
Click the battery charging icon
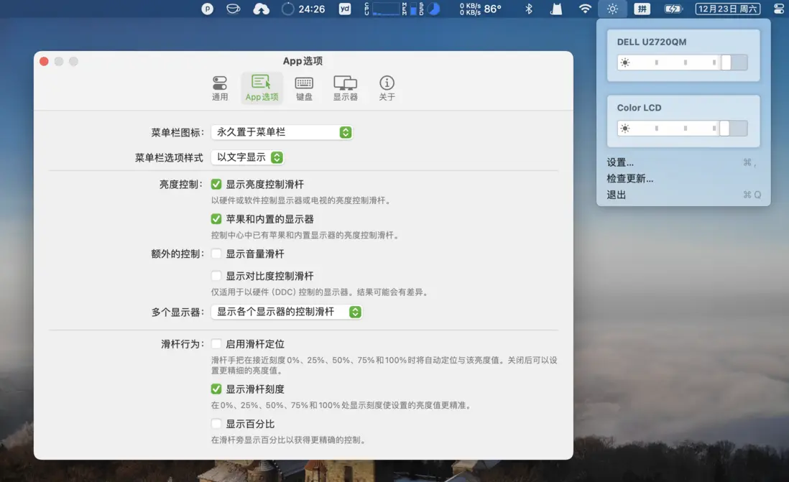(x=673, y=9)
